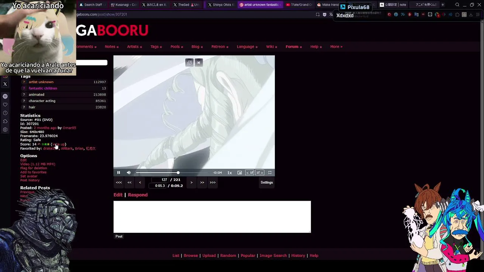Open player Settings

pos(267,182)
